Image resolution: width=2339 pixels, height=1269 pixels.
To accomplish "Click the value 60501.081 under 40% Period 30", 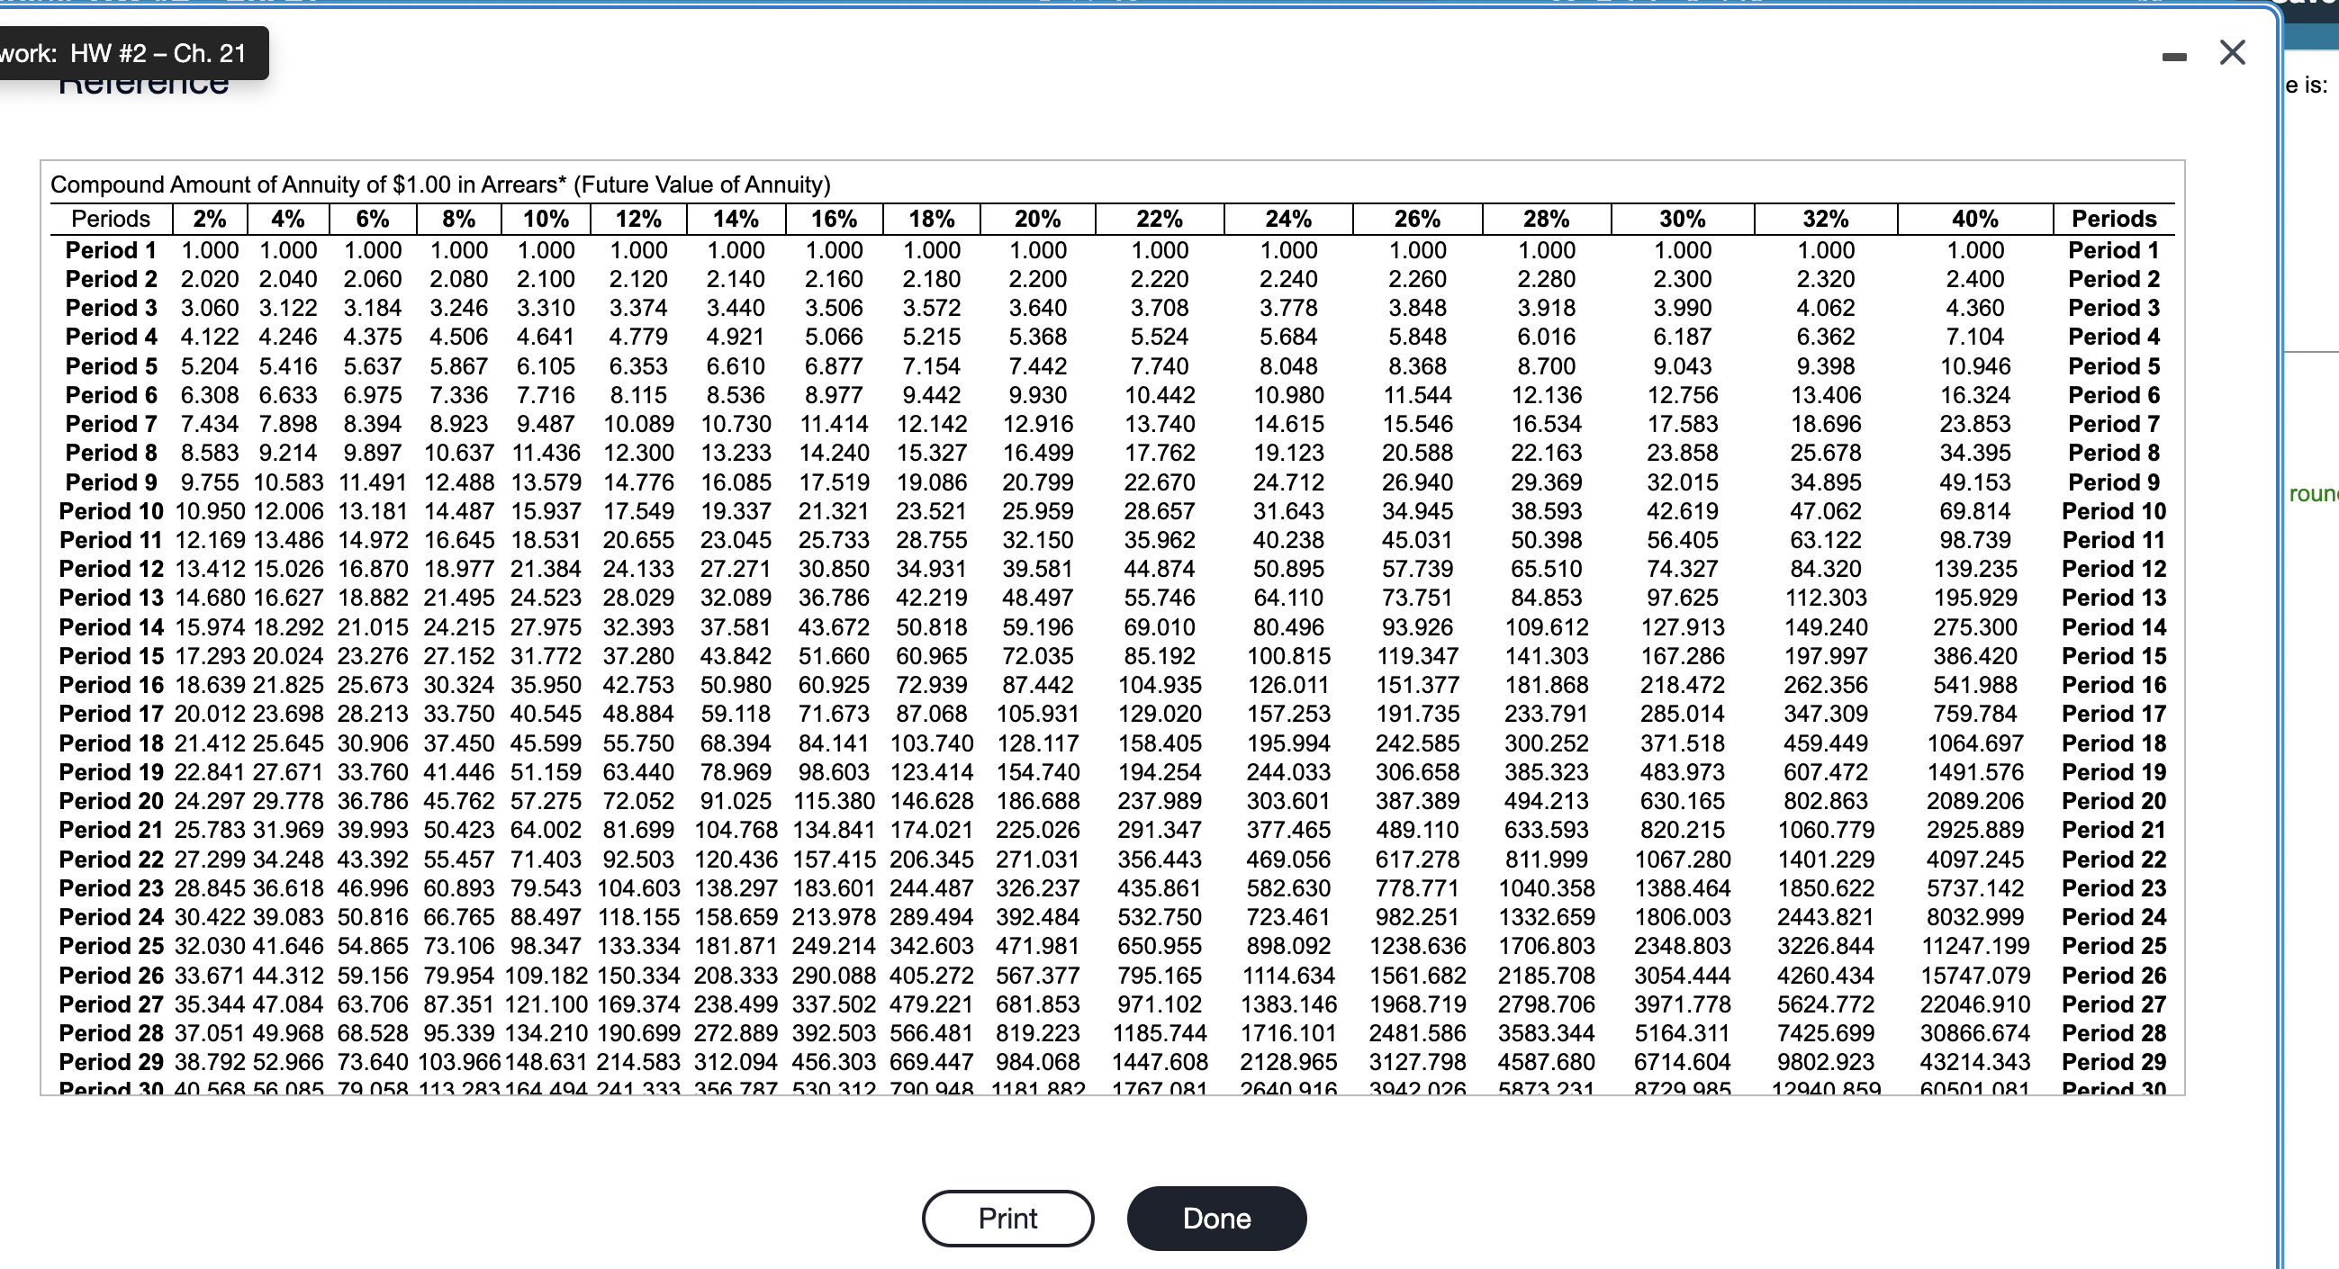I will 1976,1087.
